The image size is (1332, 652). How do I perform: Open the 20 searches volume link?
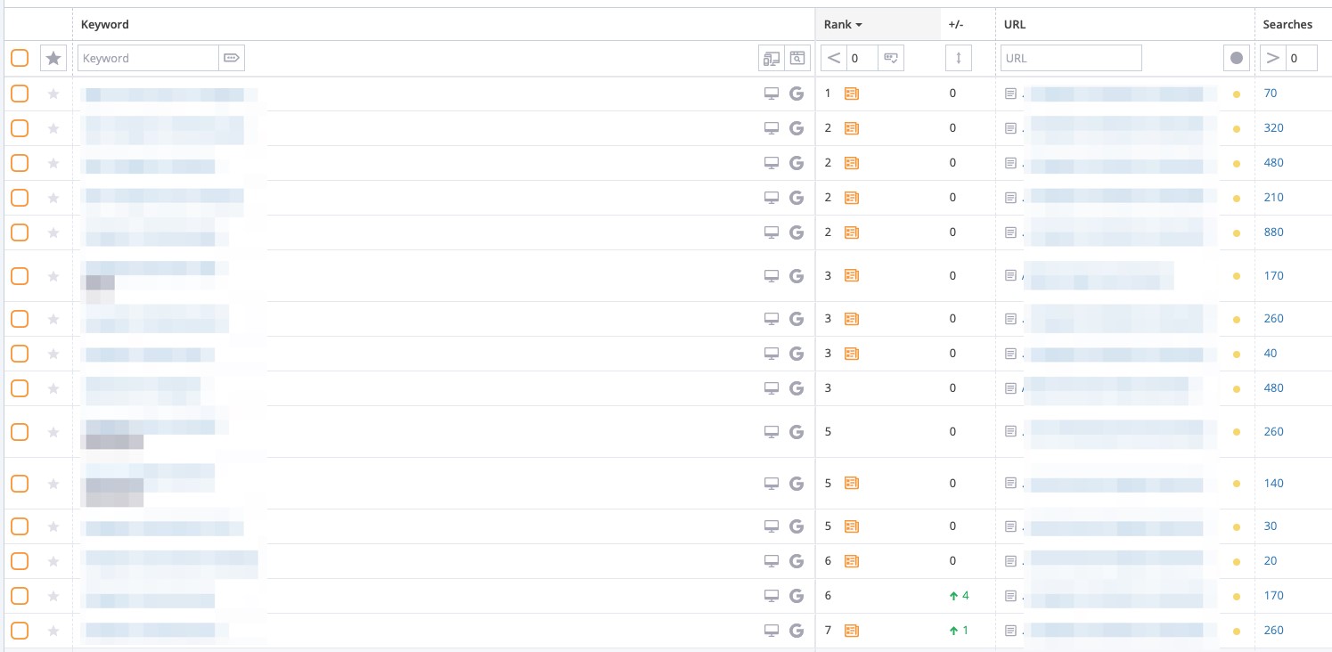1271,561
